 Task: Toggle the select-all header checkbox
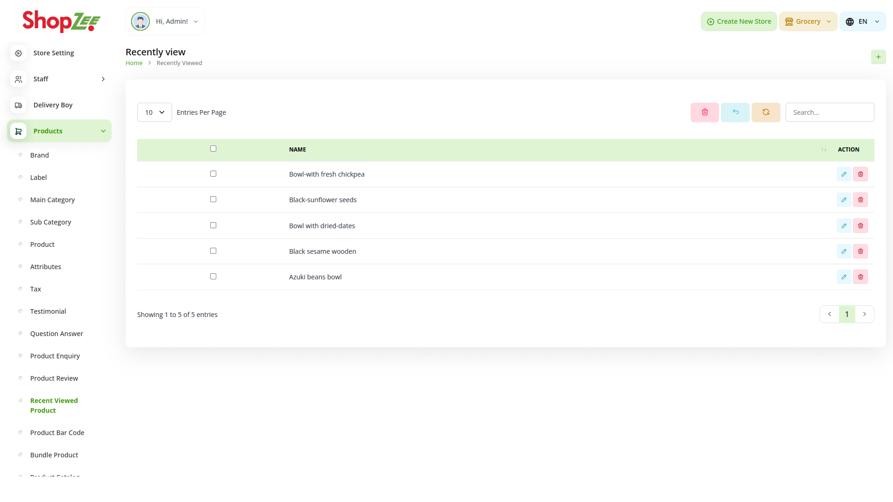213,149
